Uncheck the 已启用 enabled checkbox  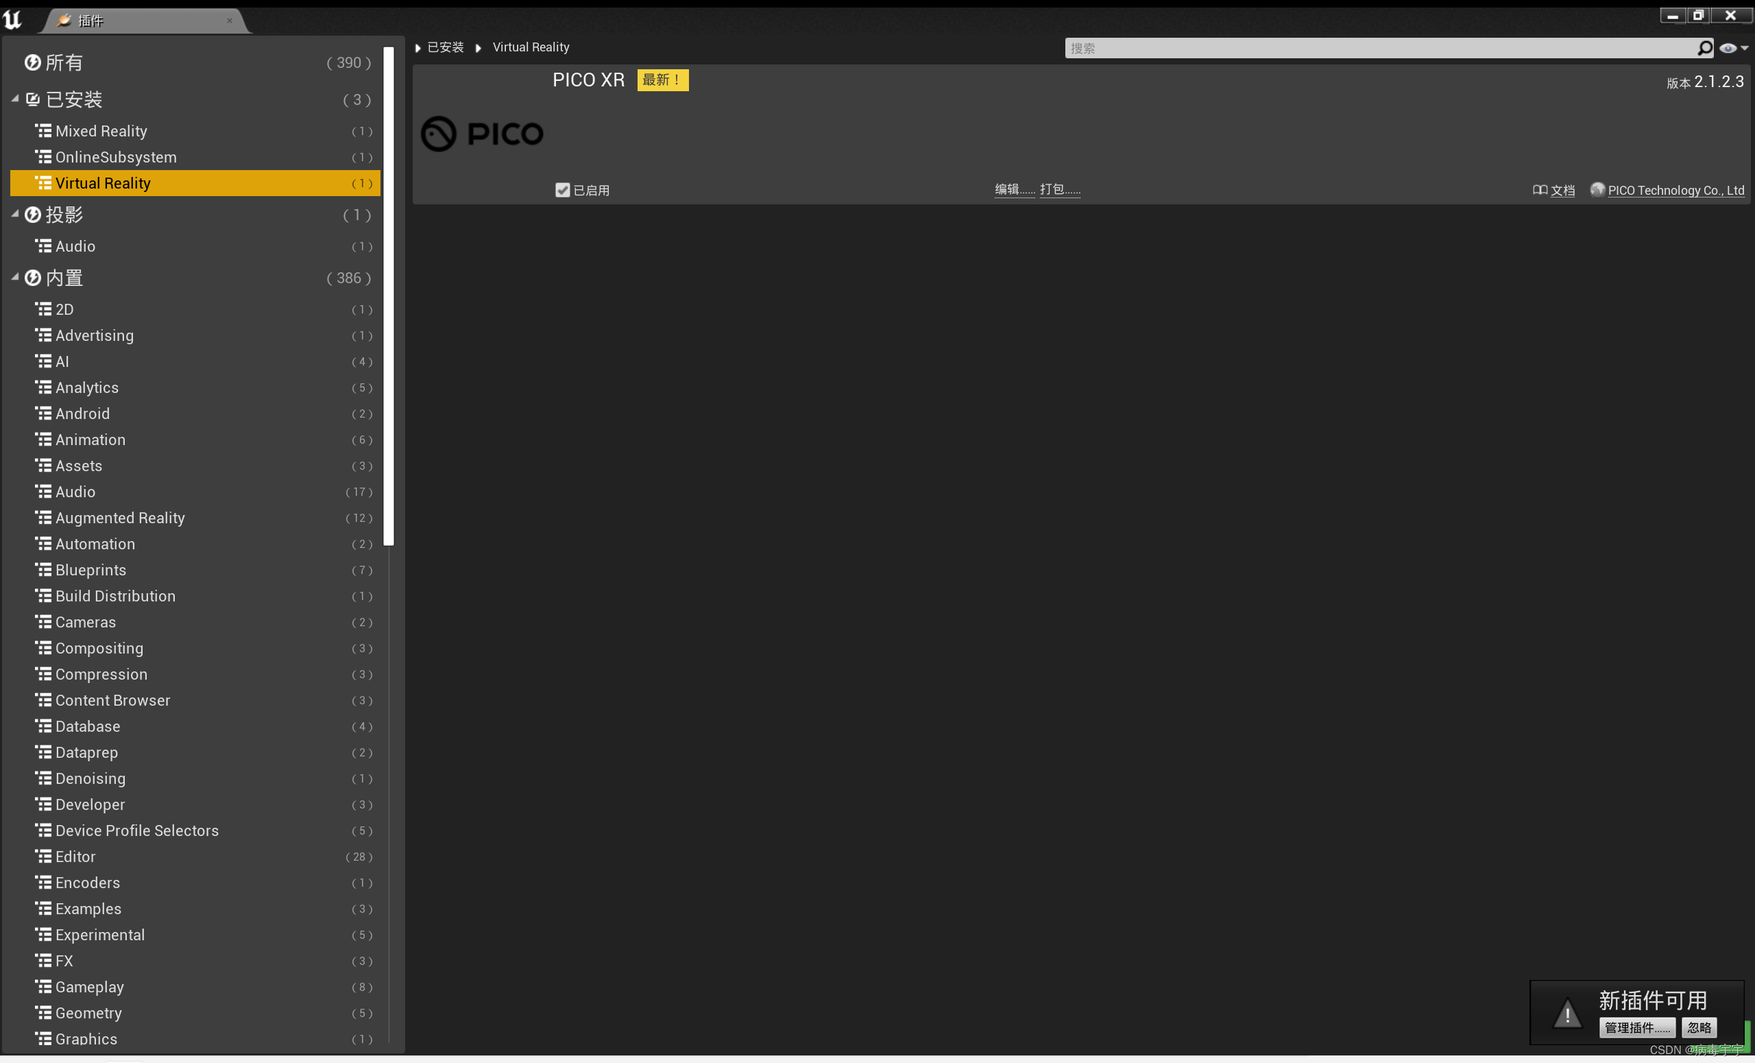point(563,189)
